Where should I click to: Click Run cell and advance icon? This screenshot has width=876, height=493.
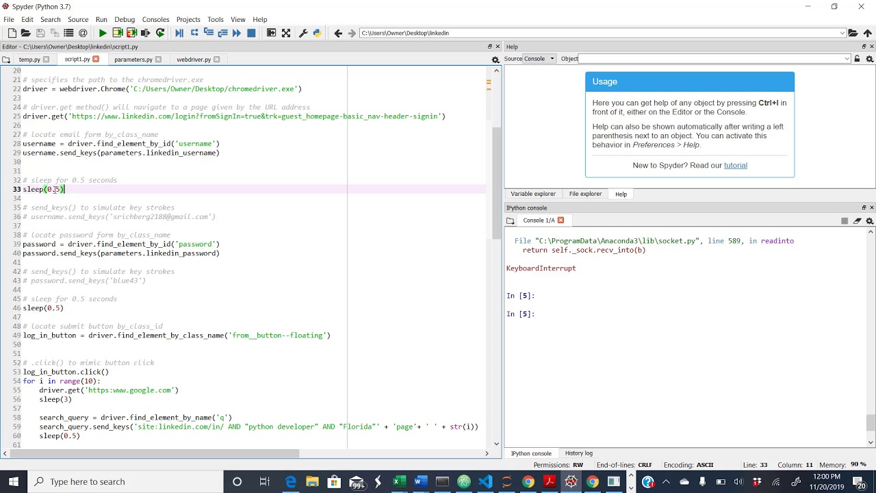pyautogui.click(x=131, y=33)
